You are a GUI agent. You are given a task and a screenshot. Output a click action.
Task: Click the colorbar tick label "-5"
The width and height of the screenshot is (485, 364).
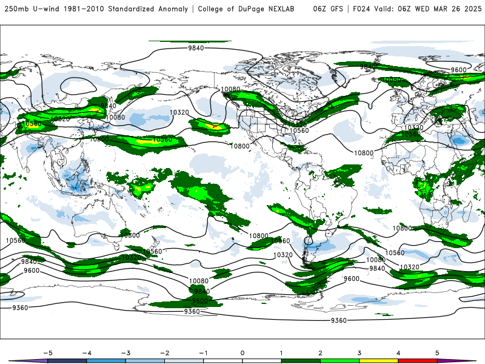[48, 353]
